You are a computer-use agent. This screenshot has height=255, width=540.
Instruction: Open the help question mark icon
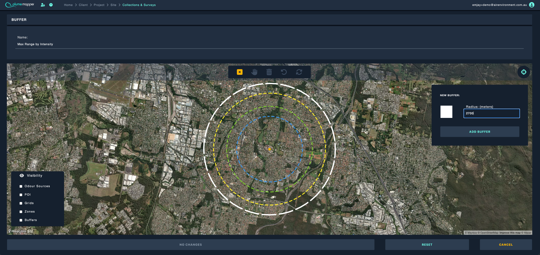click(51, 5)
